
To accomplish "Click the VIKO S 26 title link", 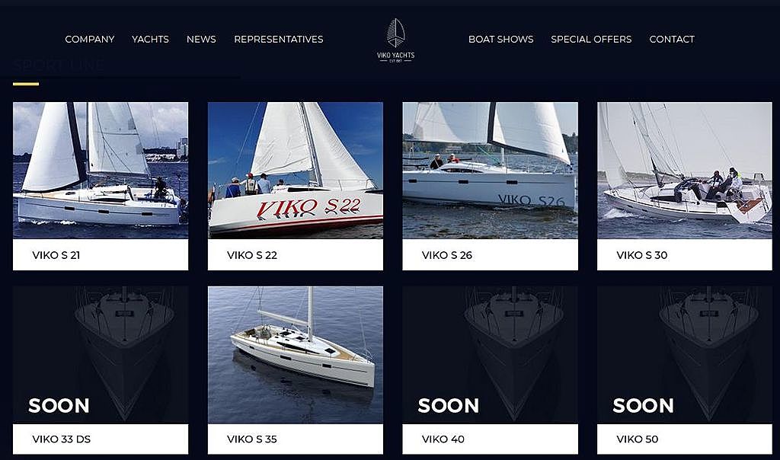I will pyautogui.click(x=446, y=255).
